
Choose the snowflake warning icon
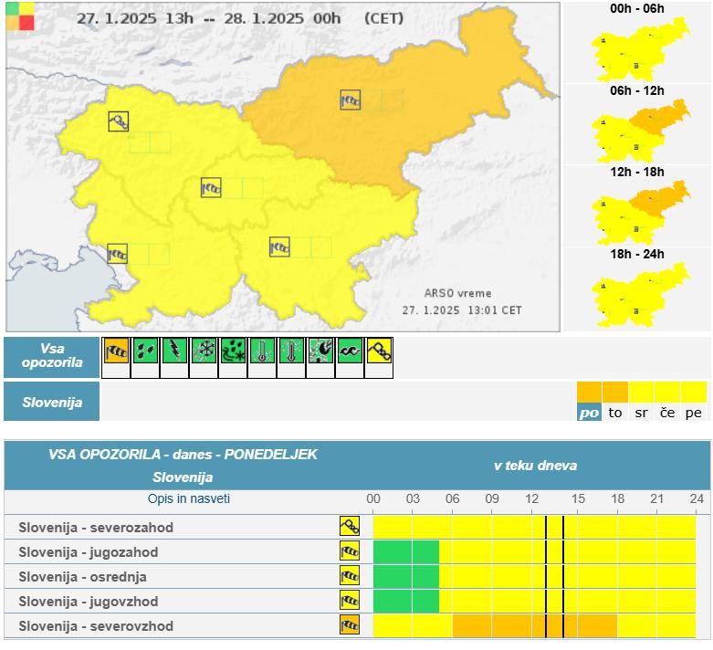204,351
